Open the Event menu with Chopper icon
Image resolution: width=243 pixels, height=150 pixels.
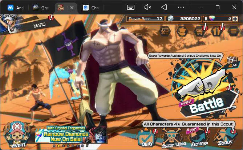[x=17, y=134]
